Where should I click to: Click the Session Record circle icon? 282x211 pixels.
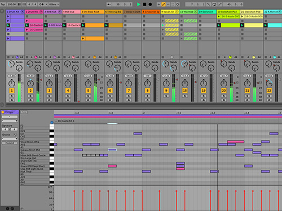177,5
